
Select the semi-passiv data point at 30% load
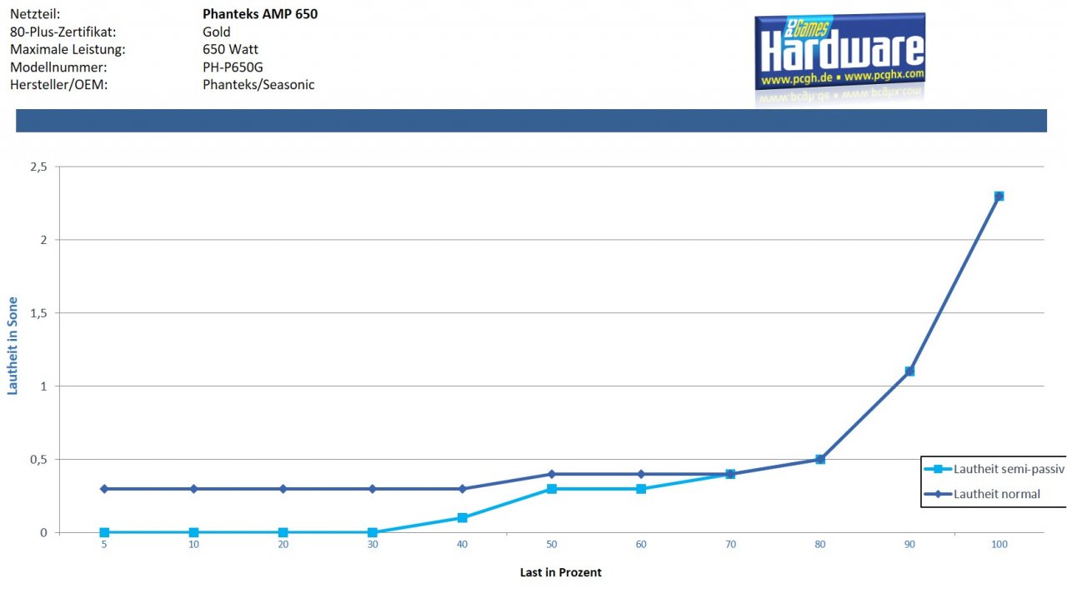pyautogui.click(x=373, y=532)
